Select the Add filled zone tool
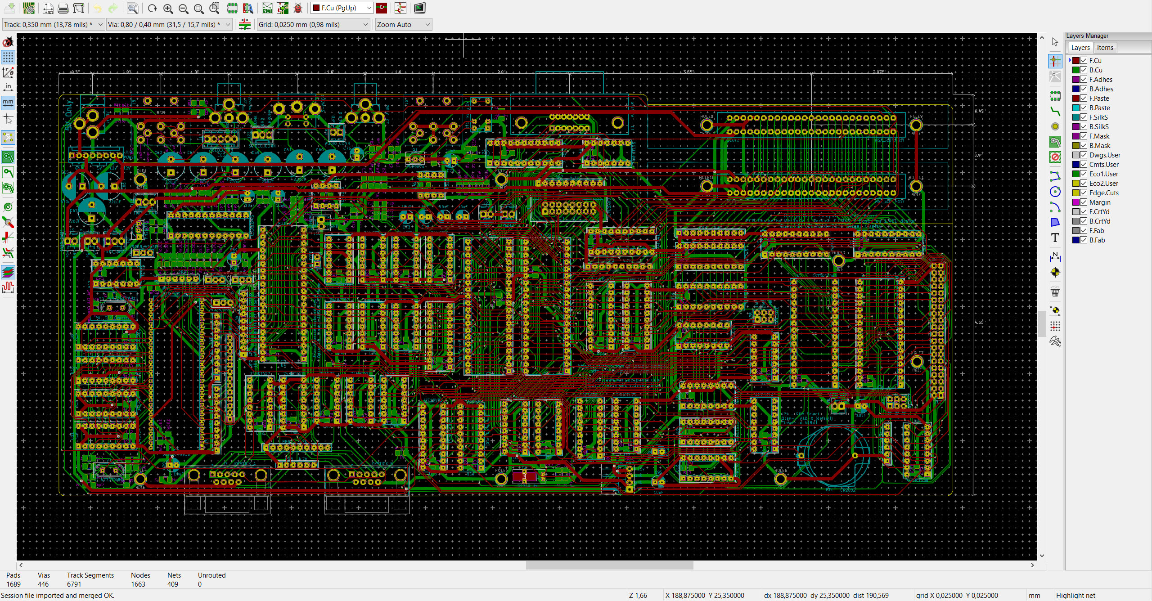This screenshot has height=601, width=1152. coord(1055,142)
